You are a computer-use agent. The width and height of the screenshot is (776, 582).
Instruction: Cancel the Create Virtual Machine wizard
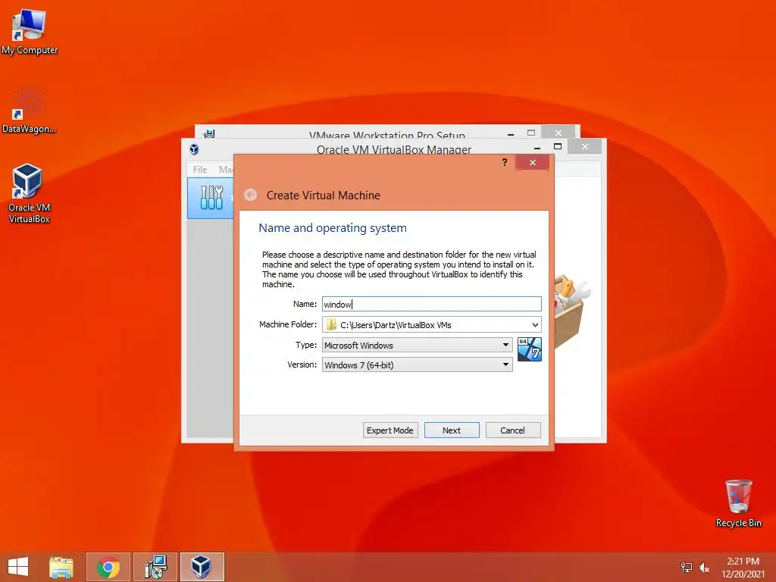click(x=513, y=430)
